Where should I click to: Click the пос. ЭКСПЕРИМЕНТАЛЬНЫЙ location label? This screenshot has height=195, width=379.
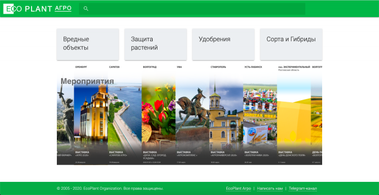click(294, 67)
